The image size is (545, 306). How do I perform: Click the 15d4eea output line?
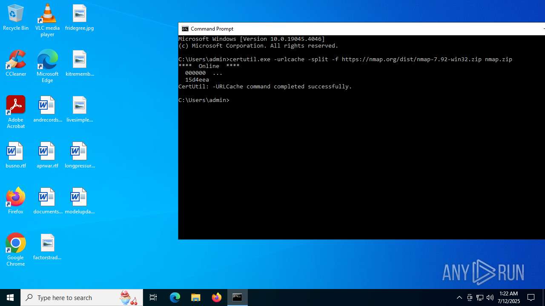click(x=197, y=80)
